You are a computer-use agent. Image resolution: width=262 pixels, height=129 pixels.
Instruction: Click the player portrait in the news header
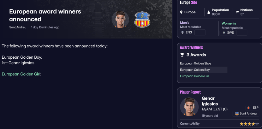pyautogui.click(x=120, y=19)
